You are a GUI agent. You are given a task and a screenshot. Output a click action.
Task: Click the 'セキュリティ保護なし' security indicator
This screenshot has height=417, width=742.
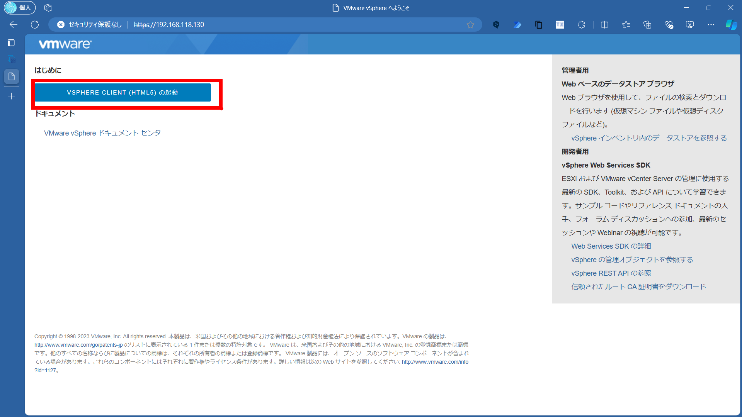pos(90,25)
